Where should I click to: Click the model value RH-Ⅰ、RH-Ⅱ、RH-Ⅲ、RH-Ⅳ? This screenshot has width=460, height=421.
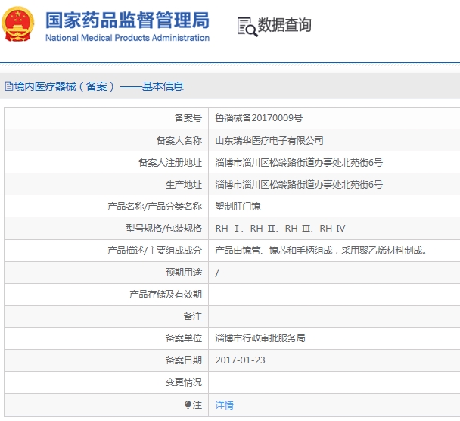(280, 229)
